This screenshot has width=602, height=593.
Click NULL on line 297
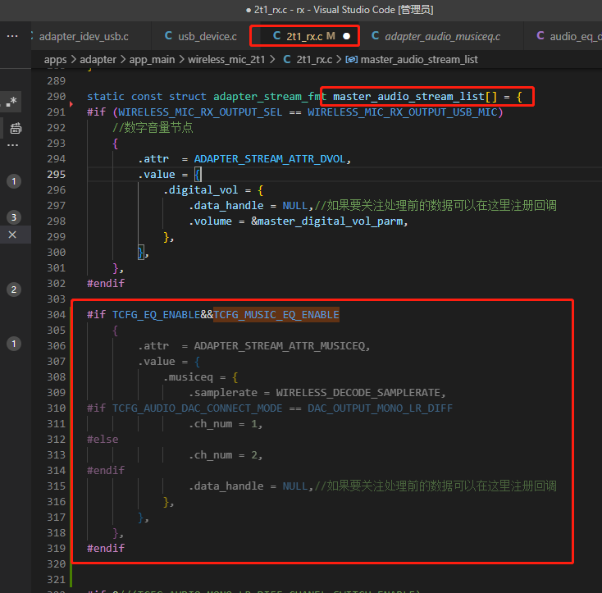(x=295, y=206)
